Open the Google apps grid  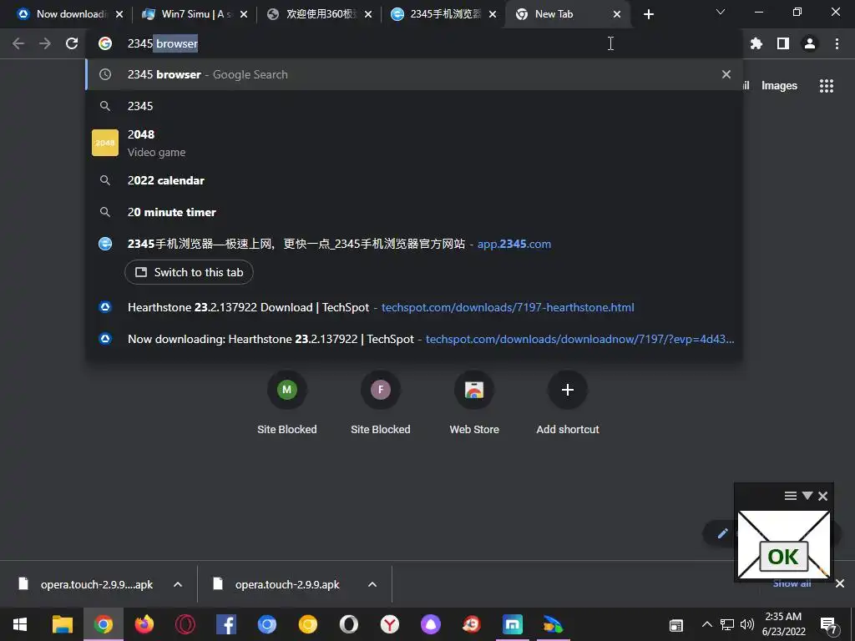(x=826, y=86)
